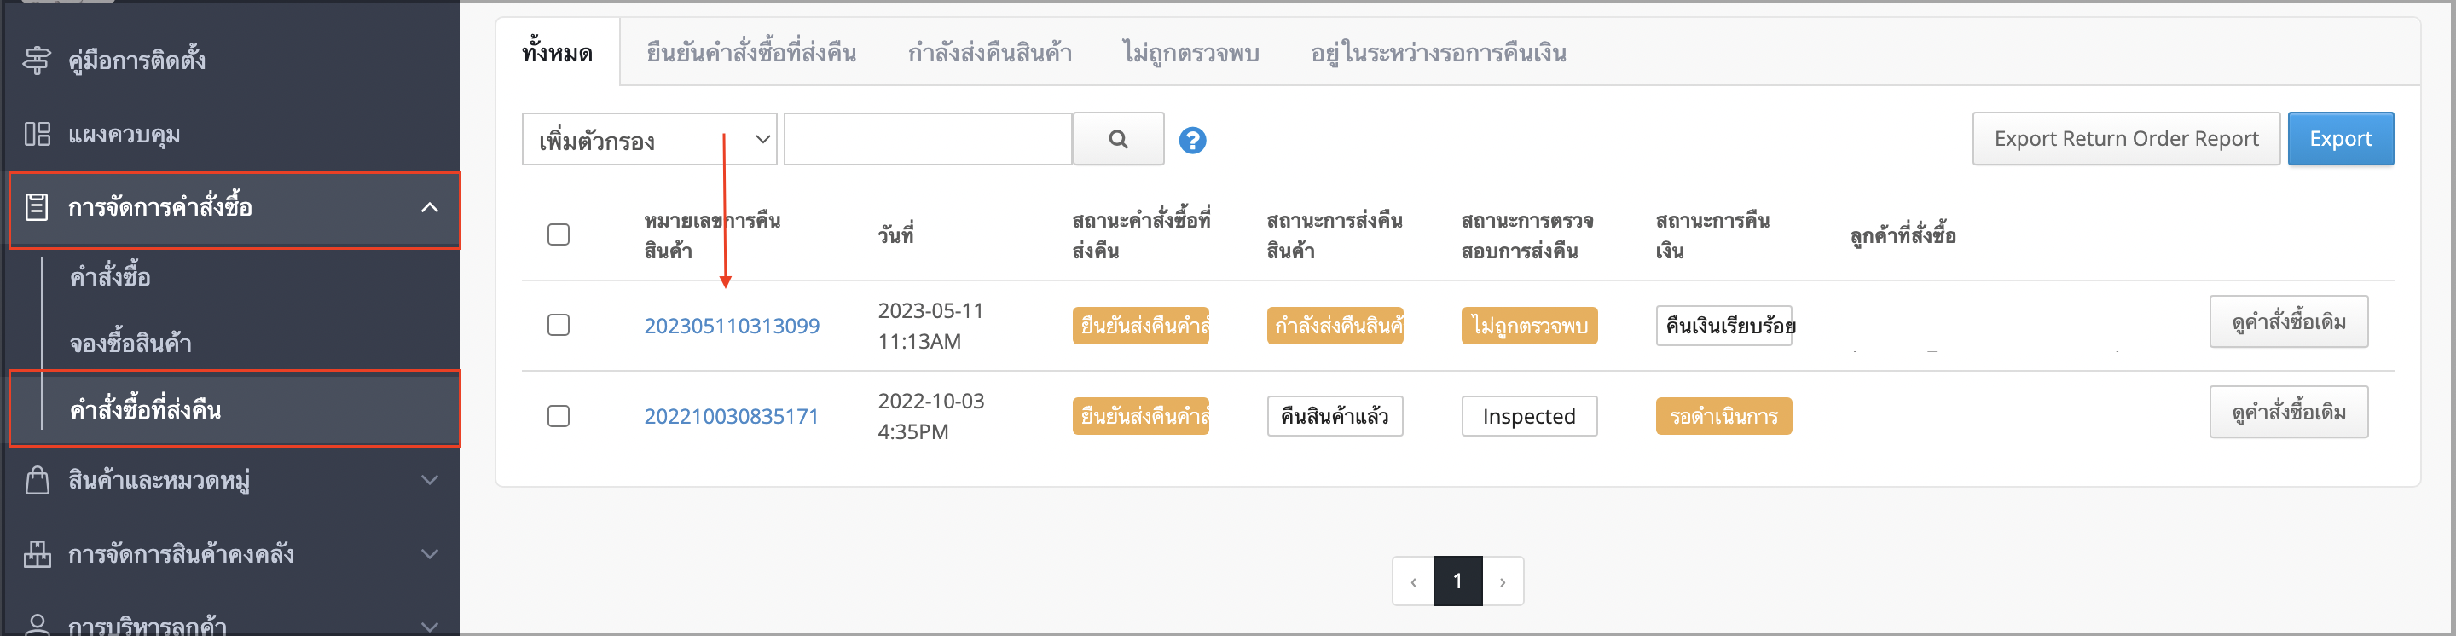Image resolution: width=2456 pixels, height=636 pixels.
Task: Open the blue question mark help icon
Action: pos(1192,140)
